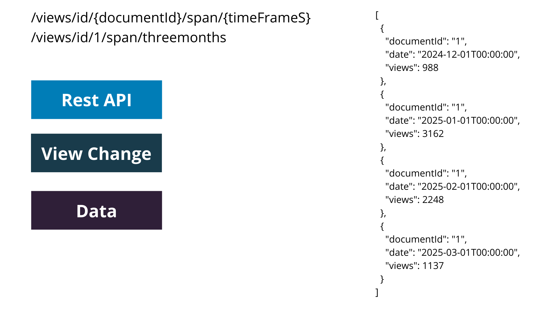The width and height of the screenshot is (551, 310).
Task: Click the /views/id/1/span/threemonths example URL
Action: 129,38
